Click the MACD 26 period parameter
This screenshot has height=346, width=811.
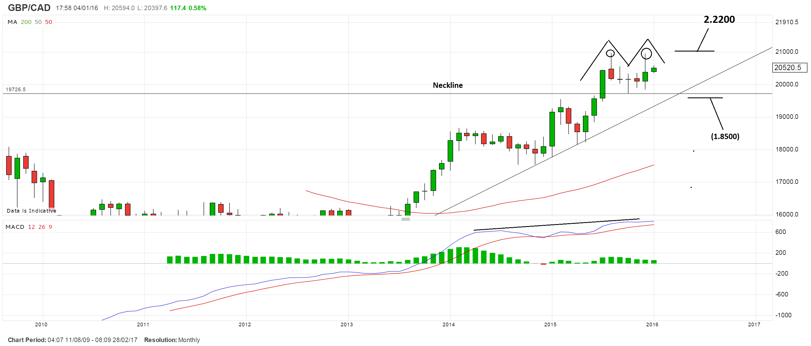[x=42, y=227]
